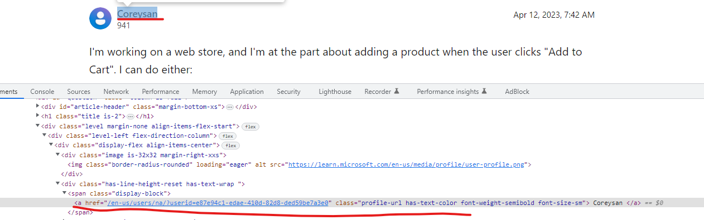This screenshot has width=704, height=220.
Task: Open the AdBlock tab
Action: (517, 92)
